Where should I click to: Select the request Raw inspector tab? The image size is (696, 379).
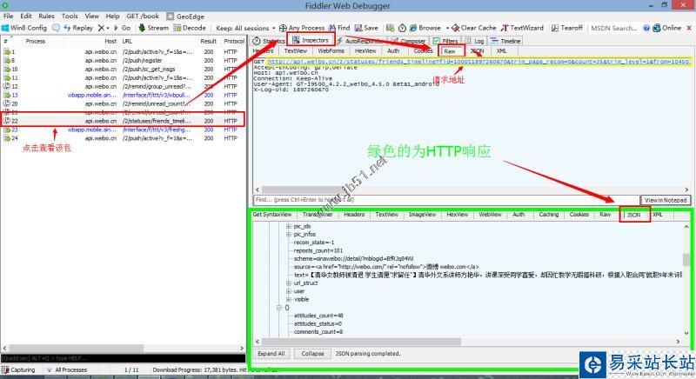[x=450, y=51]
